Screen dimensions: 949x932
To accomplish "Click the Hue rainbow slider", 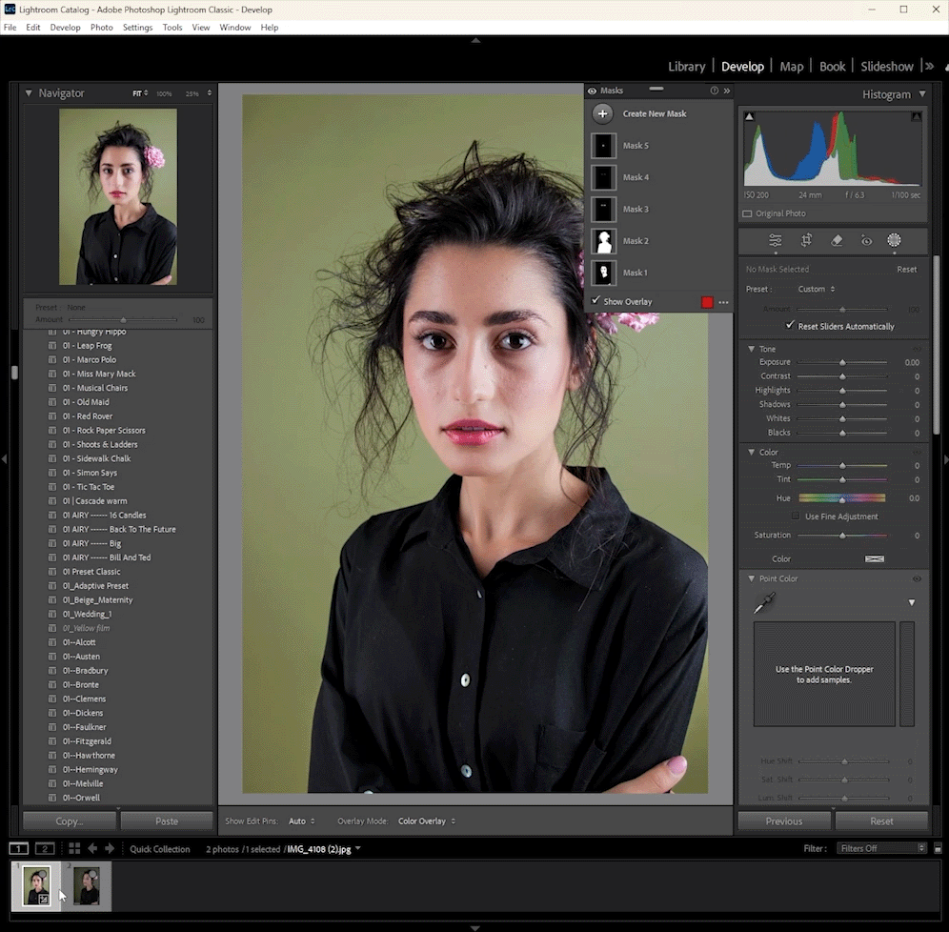I will [842, 498].
